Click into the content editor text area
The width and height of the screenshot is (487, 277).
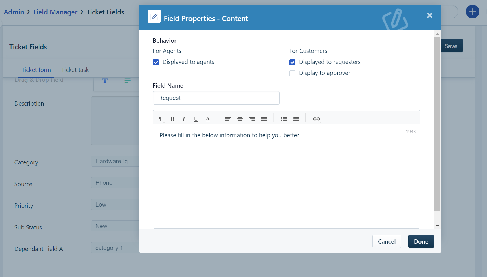(x=287, y=176)
